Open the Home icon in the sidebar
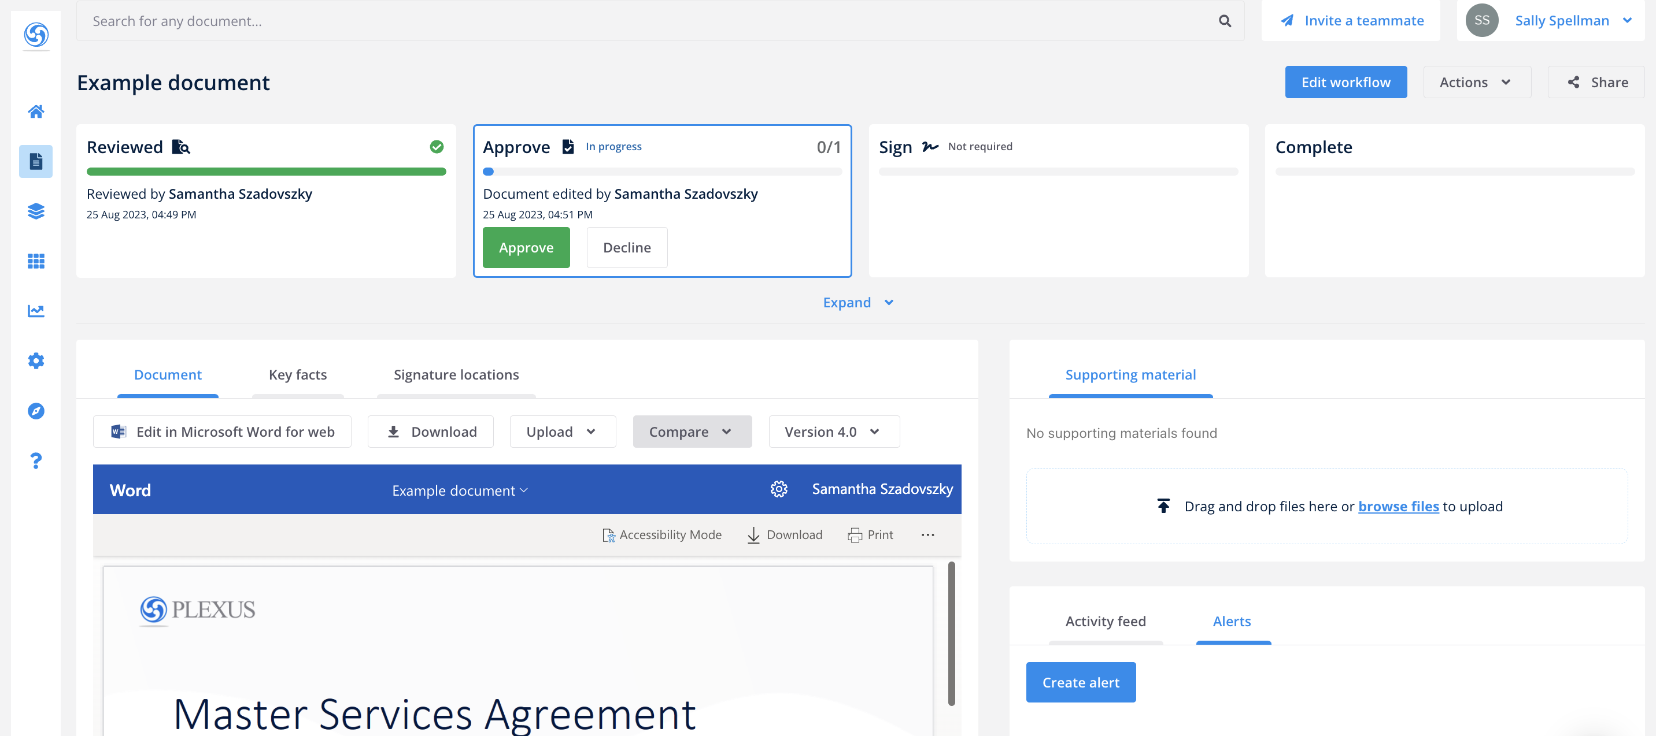Screen dimensions: 1656x736 pos(35,111)
